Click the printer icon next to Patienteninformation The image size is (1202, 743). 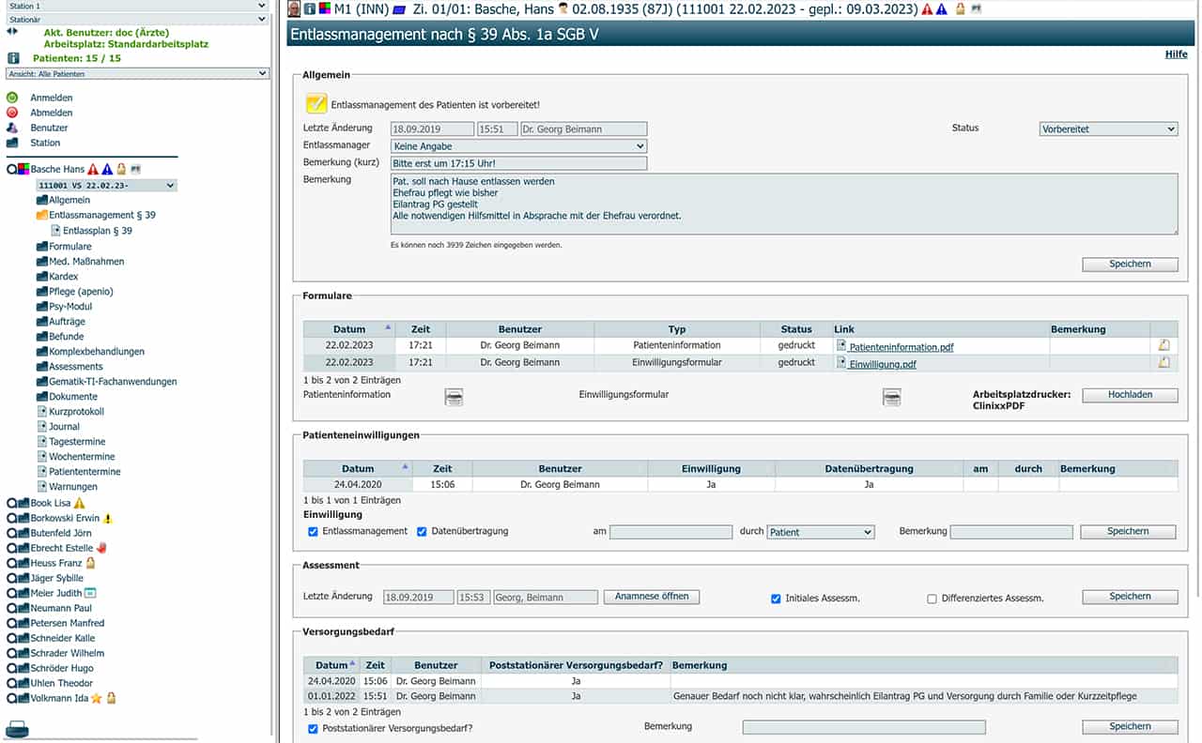point(454,398)
